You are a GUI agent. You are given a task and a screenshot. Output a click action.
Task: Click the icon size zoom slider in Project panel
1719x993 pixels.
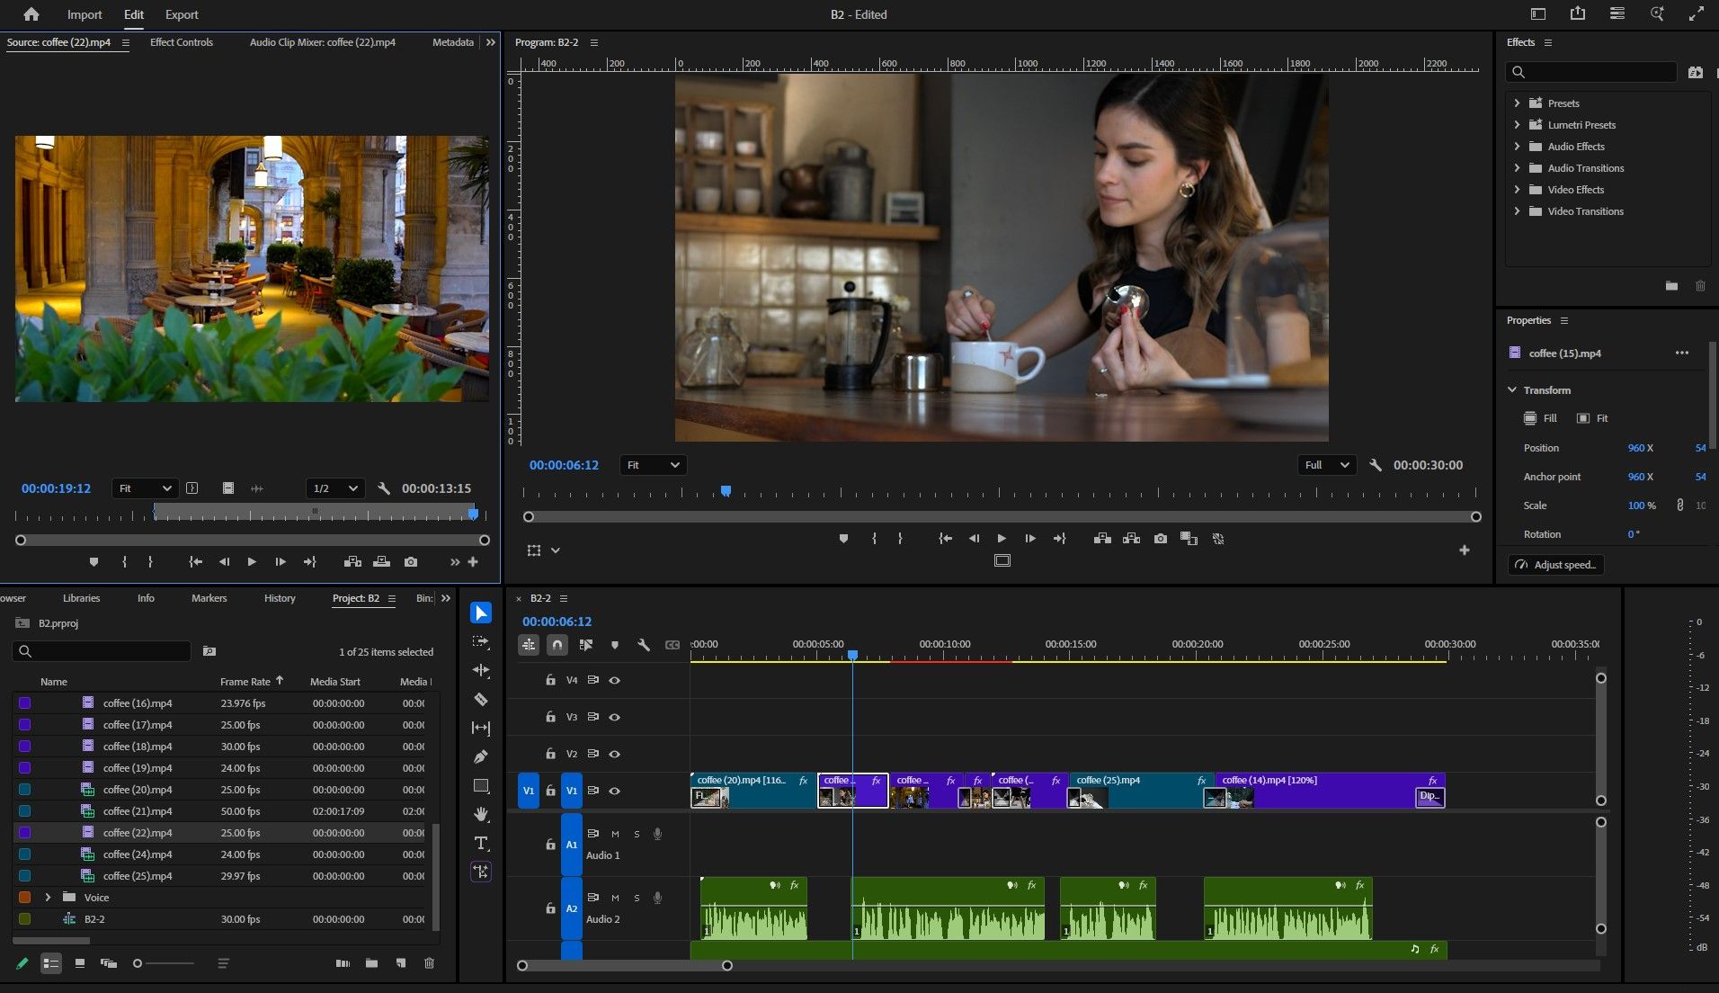pyautogui.click(x=164, y=963)
